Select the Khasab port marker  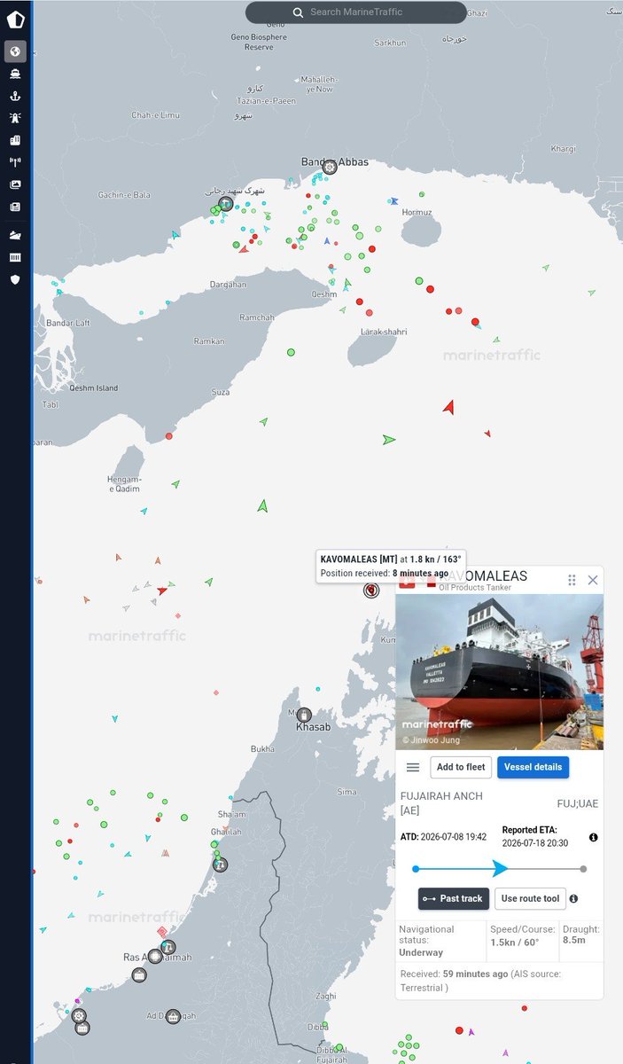click(x=304, y=715)
